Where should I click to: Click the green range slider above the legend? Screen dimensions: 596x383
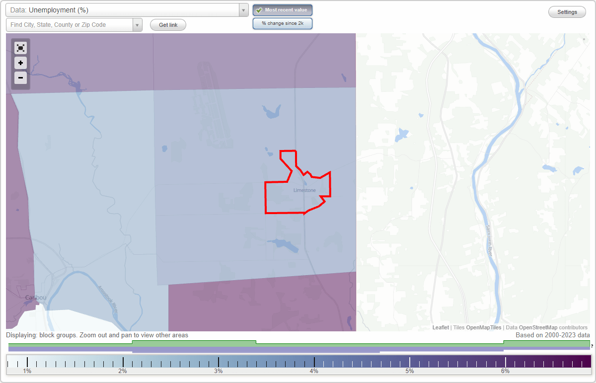pos(194,342)
